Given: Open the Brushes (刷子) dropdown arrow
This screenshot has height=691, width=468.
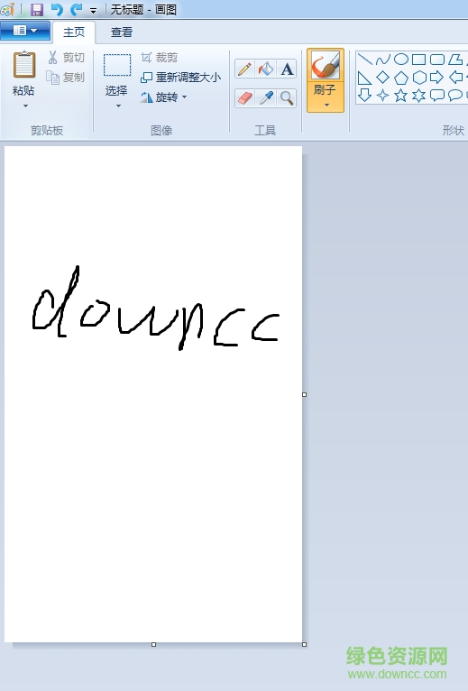Looking at the screenshot, I should click(326, 105).
